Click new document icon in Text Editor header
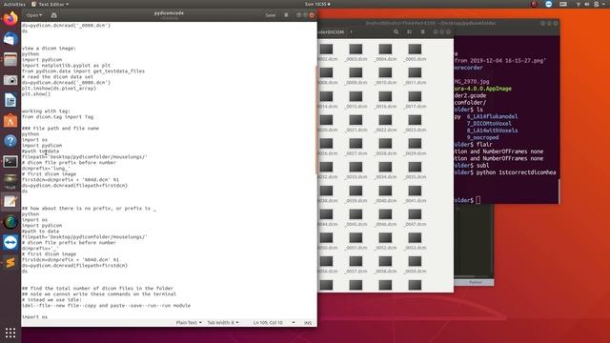Screen dimensions: 610x343 53,15
